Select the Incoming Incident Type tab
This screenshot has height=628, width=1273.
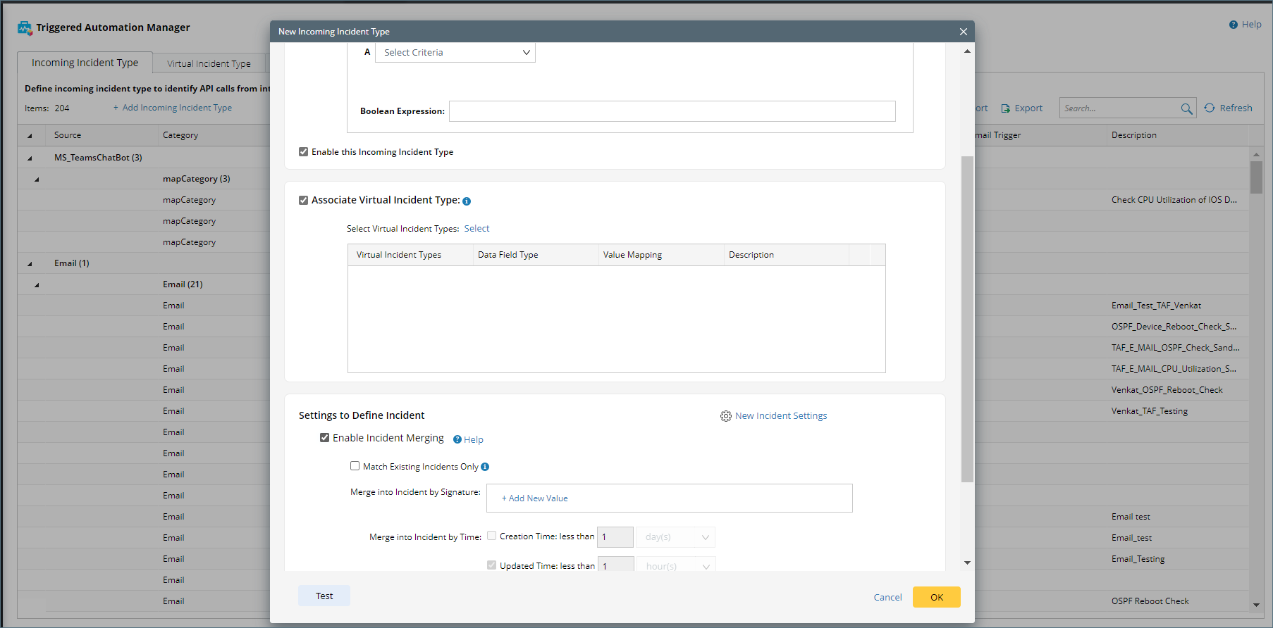[85, 63]
